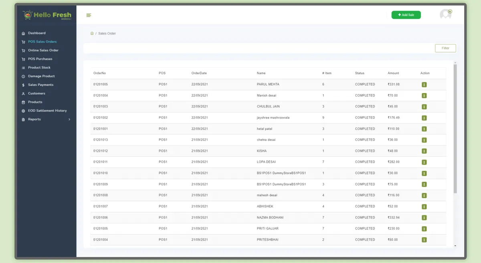
Task: Select POS Sales Orders menu item
Action: click(x=42, y=42)
